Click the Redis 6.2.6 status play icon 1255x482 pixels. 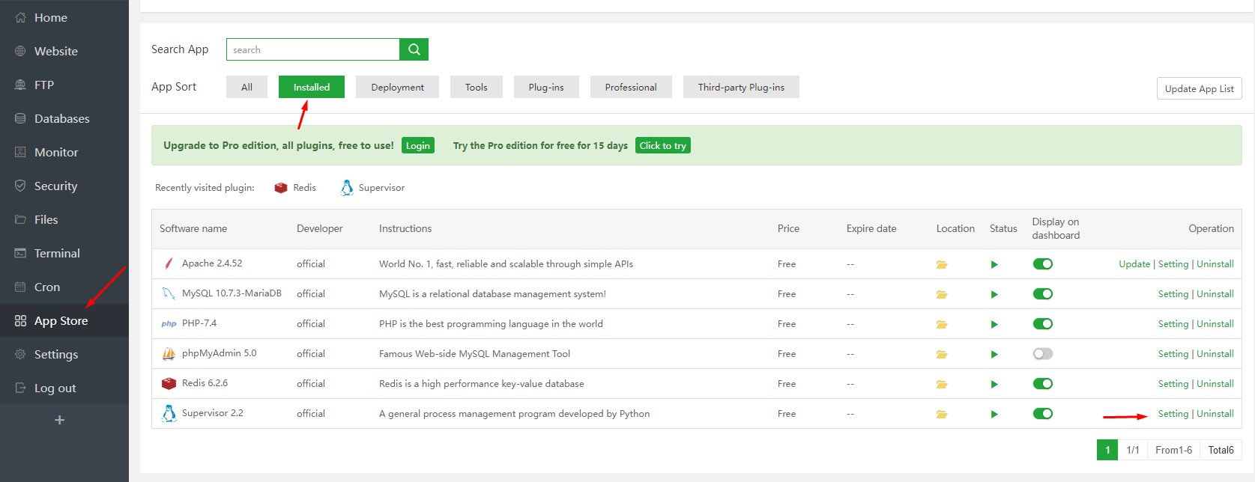(x=994, y=384)
